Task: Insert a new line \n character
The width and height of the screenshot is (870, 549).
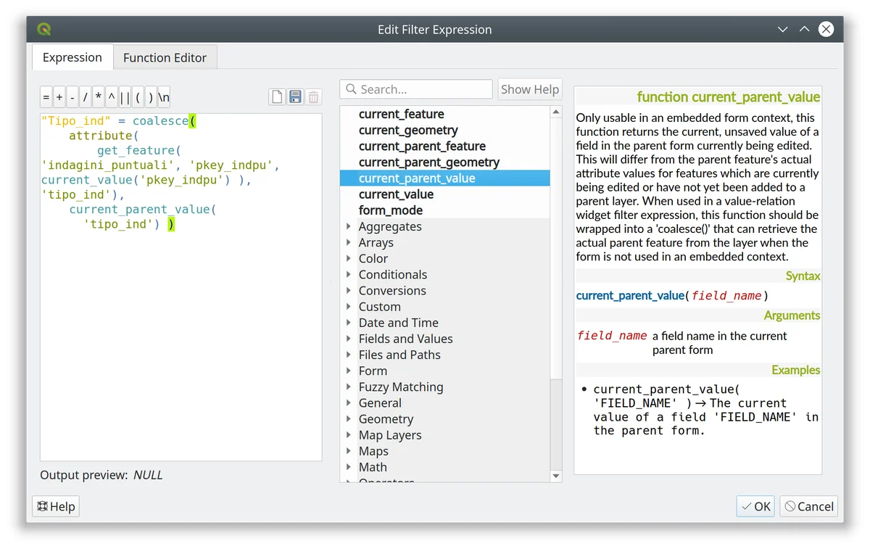Action: tap(164, 97)
